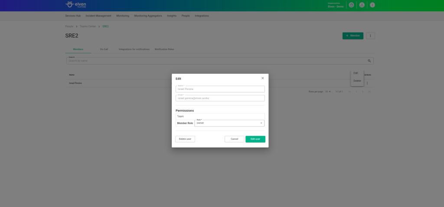Click the Delete user button
The height and width of the screenshot is (207, 444).
[x=185, y=139]
